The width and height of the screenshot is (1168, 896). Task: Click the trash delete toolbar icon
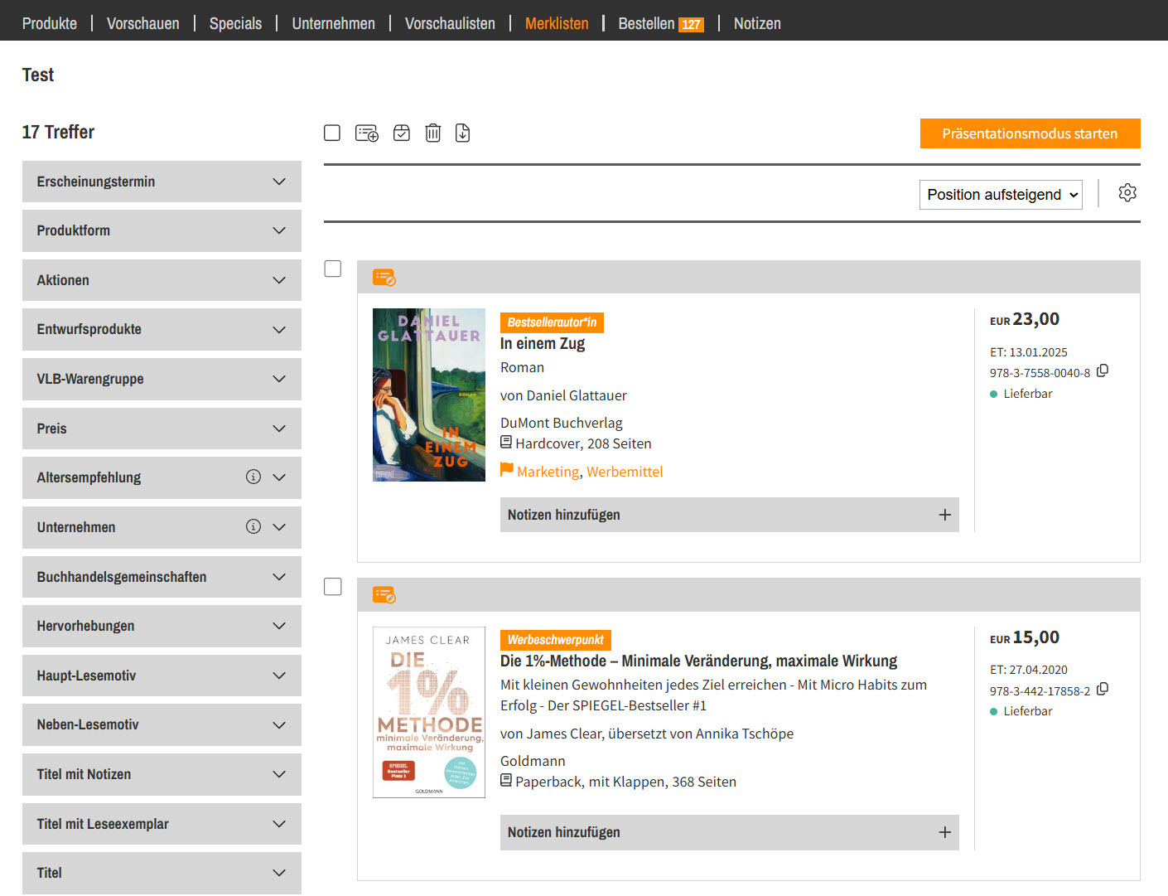click(x=433, y=133)
